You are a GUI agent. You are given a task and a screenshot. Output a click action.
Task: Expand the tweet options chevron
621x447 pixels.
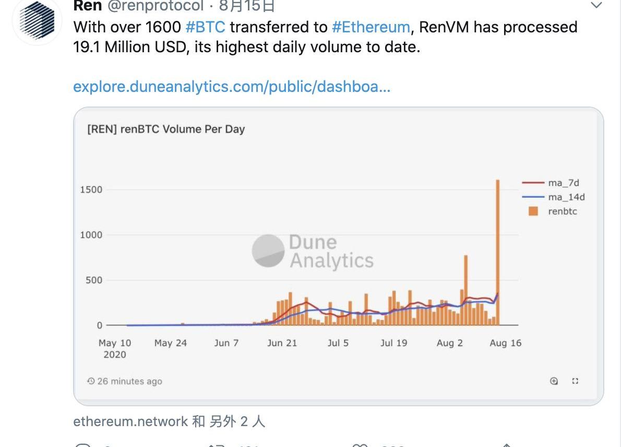(x=596, y=5)
